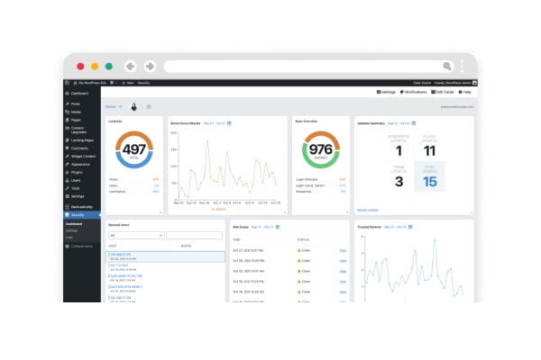Screen dimensions: 541x360
Task: Click the Notifications button in top bar
Action: pyautogui.click(x=414, y=92)
